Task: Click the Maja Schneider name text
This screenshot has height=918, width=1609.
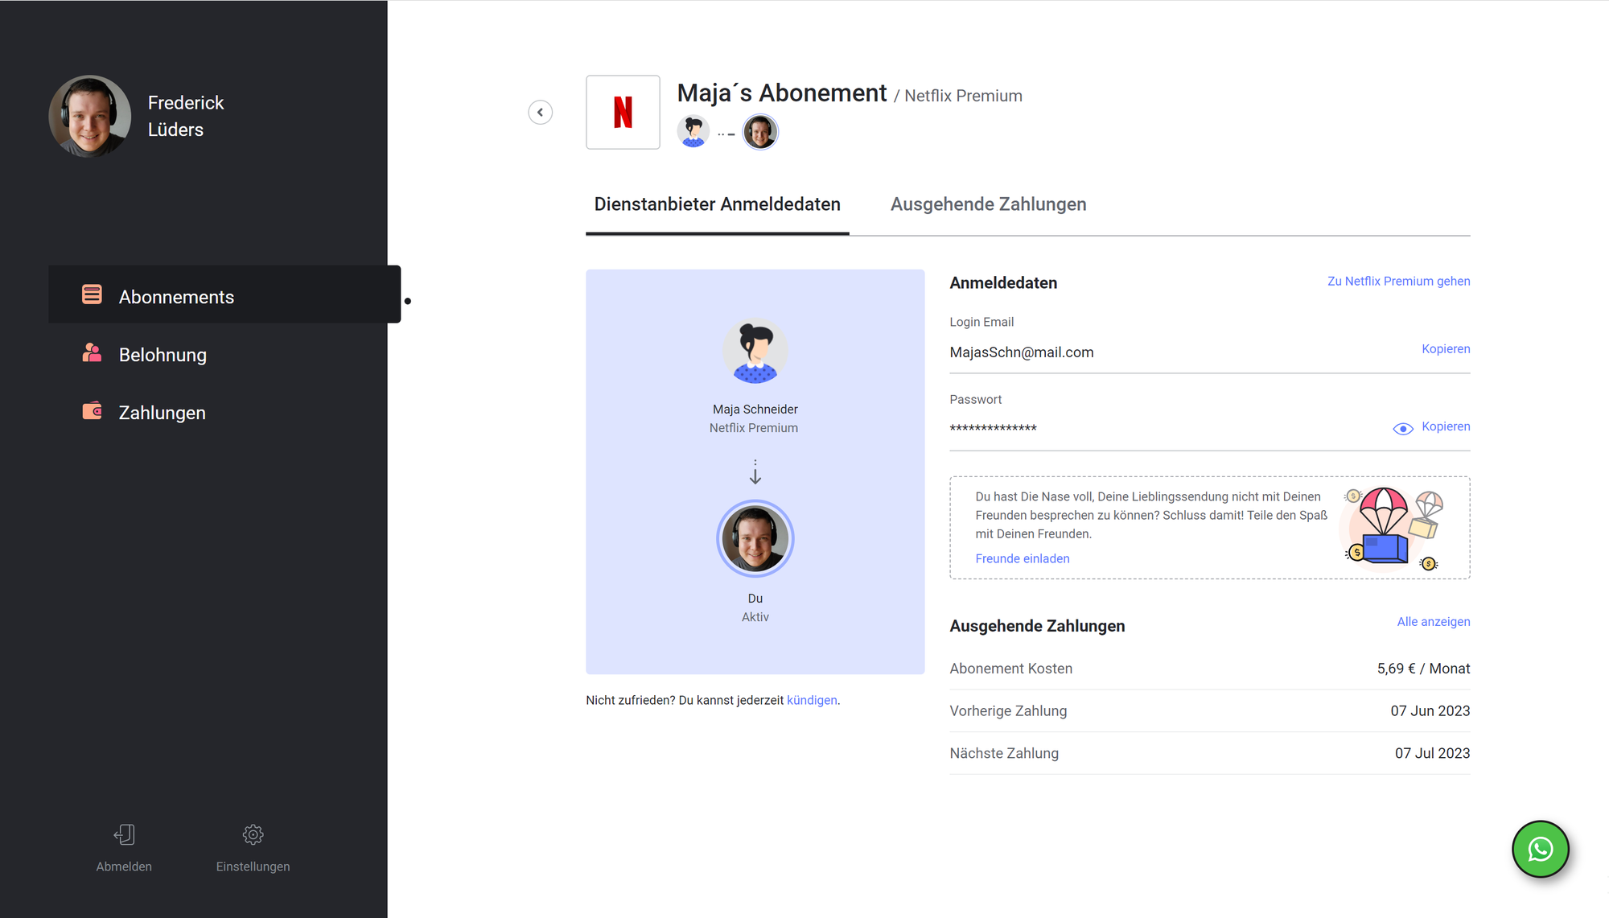Action: 755,410
